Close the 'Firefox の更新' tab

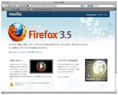(x=28, y=9)
